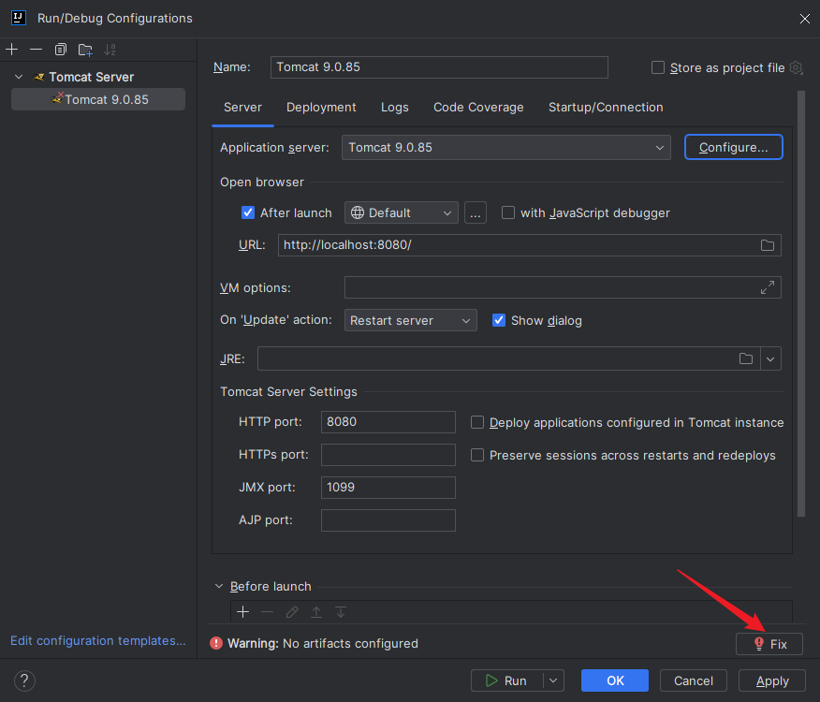Click the green play icon on the Run button
Screen dimensions: 820x702
coord(491,680)
